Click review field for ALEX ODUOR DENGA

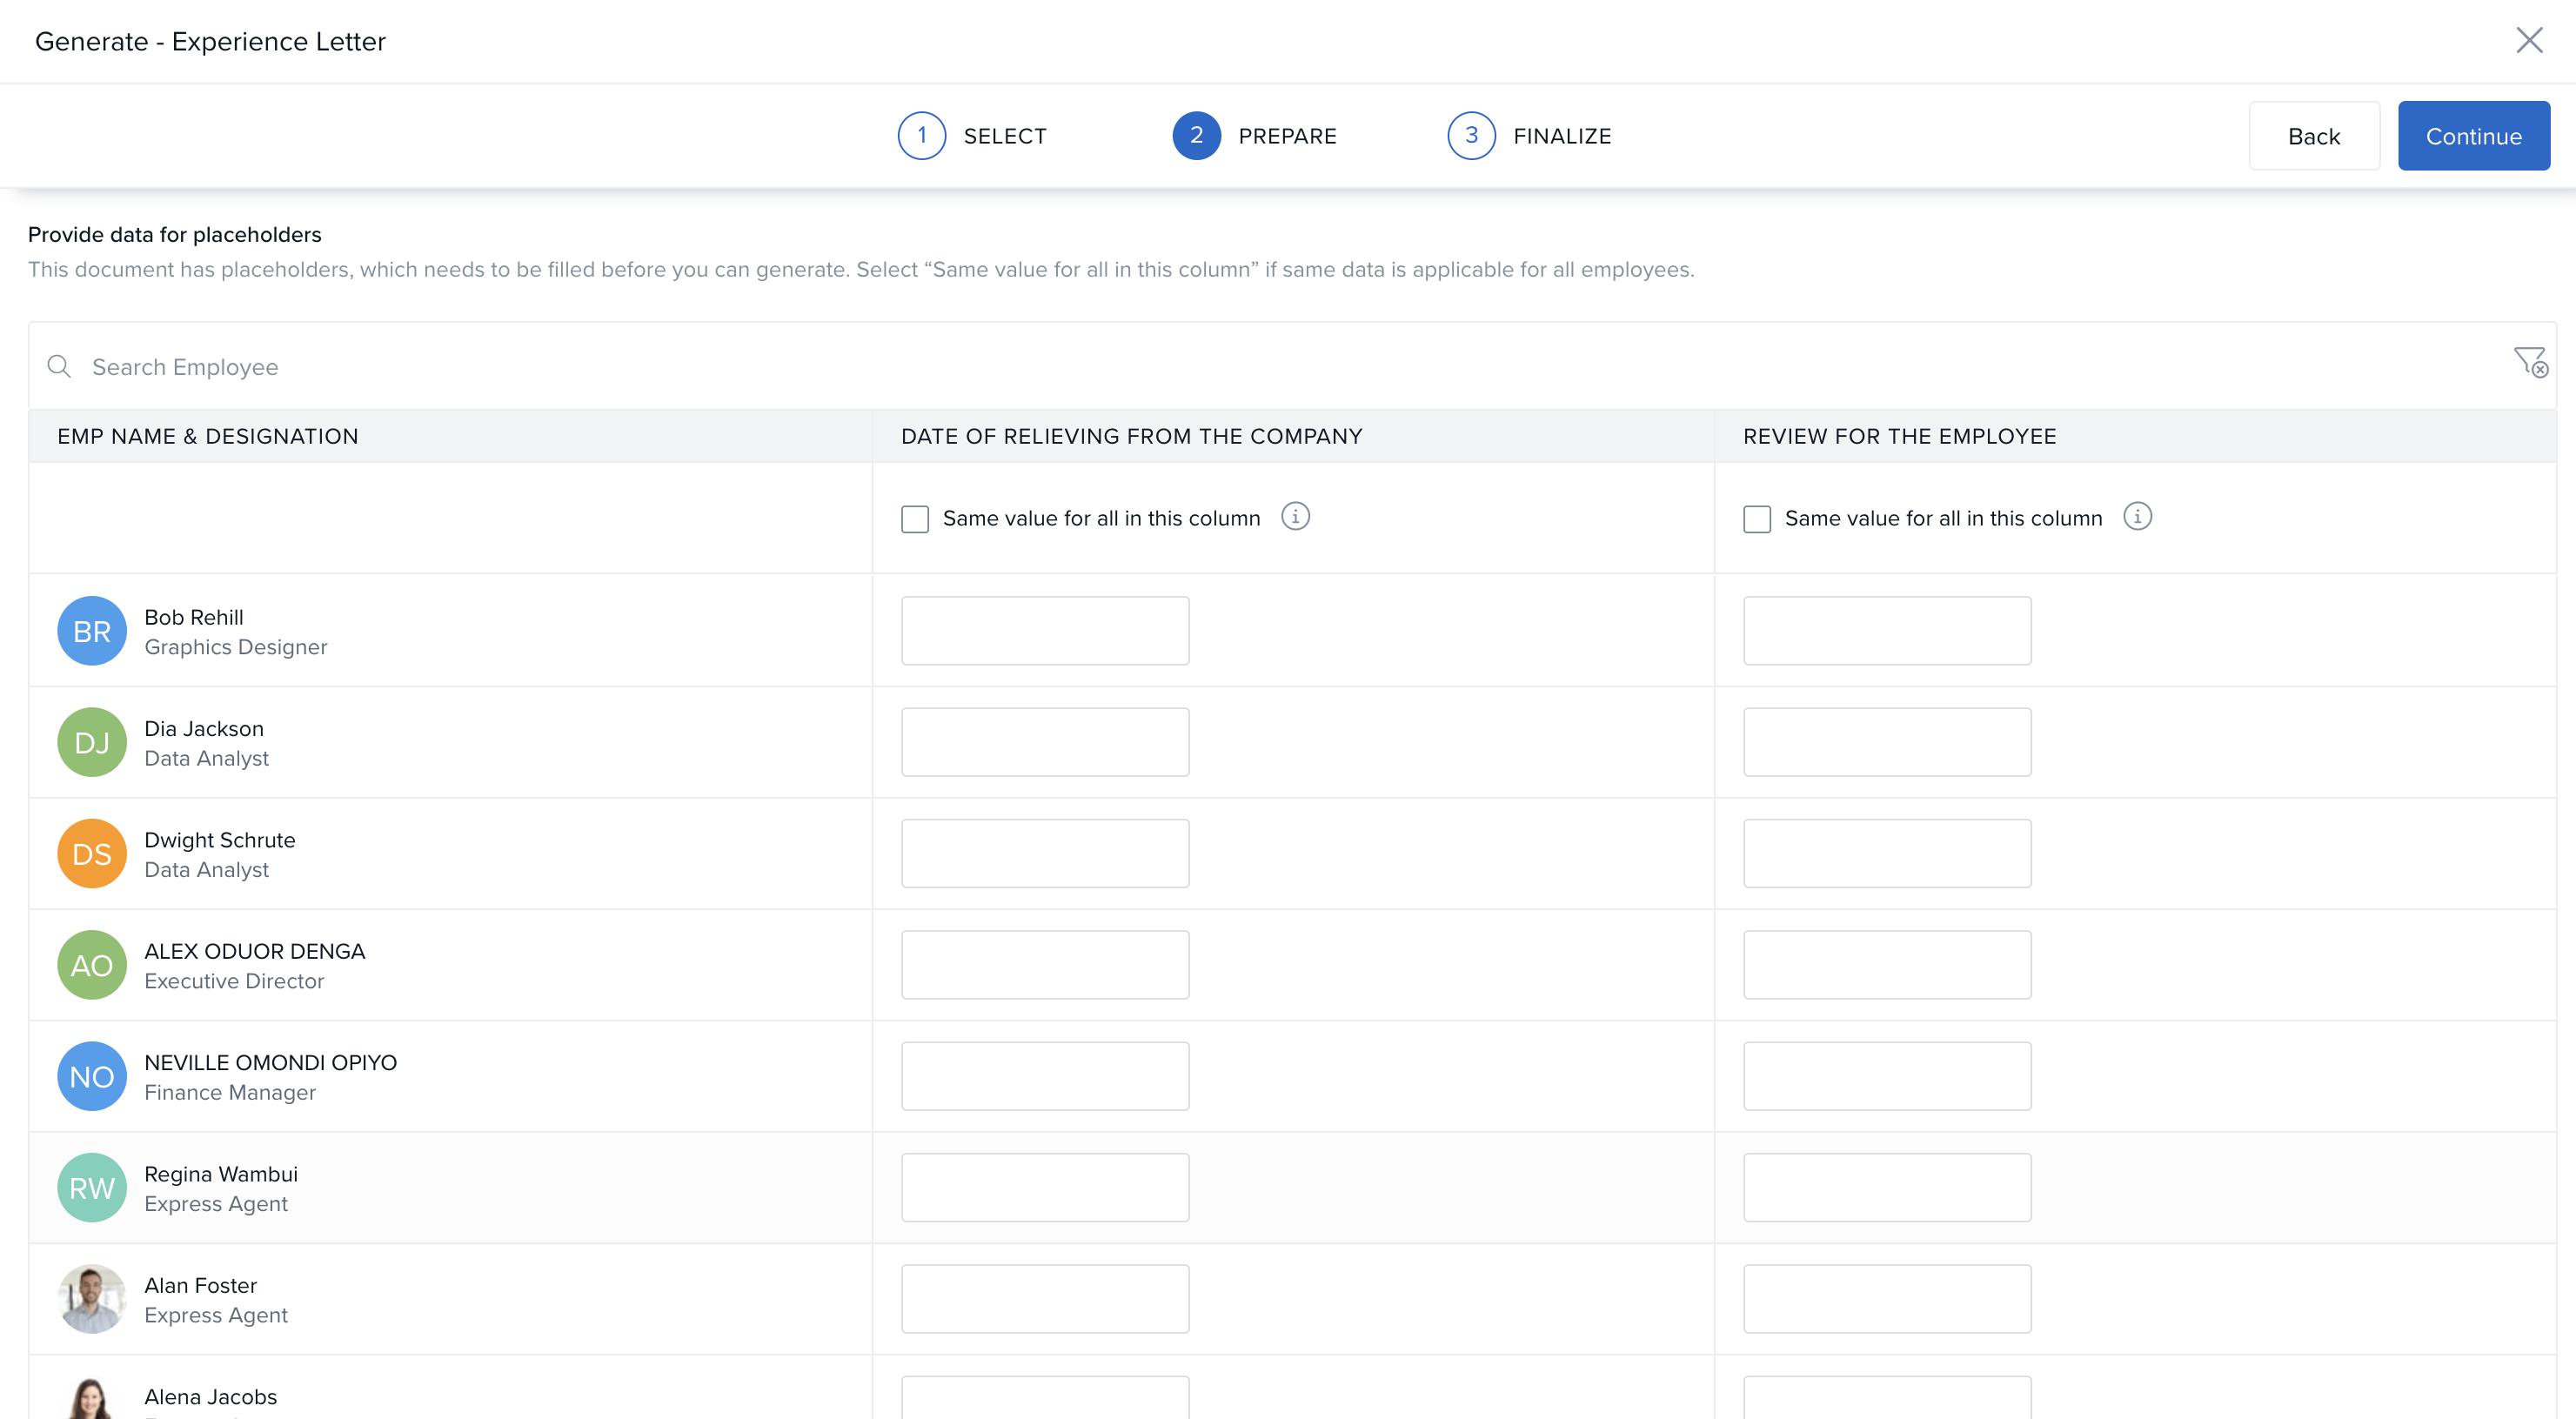click(1887, 965)
